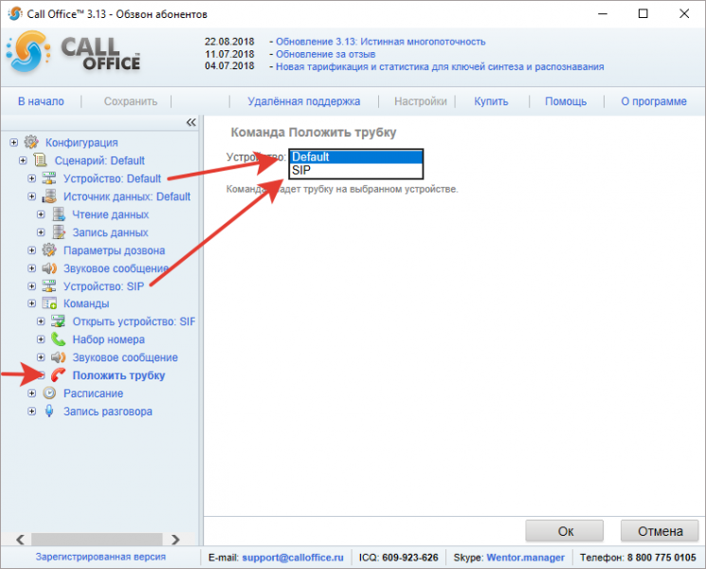The image size is (706, 569).
Task: Click the Открыть устройство icon
Action: click(58, 321)
